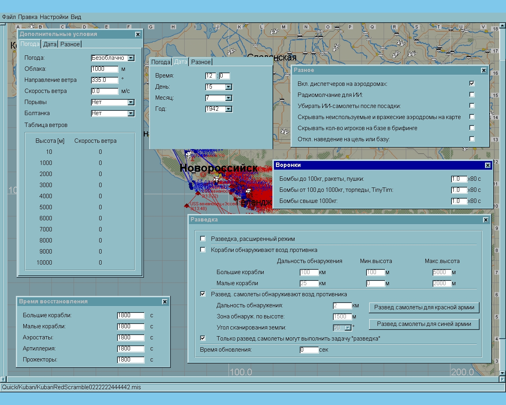
Task: Enable Радиомолчание для ИИ checkbox
Action: point(472,95)
